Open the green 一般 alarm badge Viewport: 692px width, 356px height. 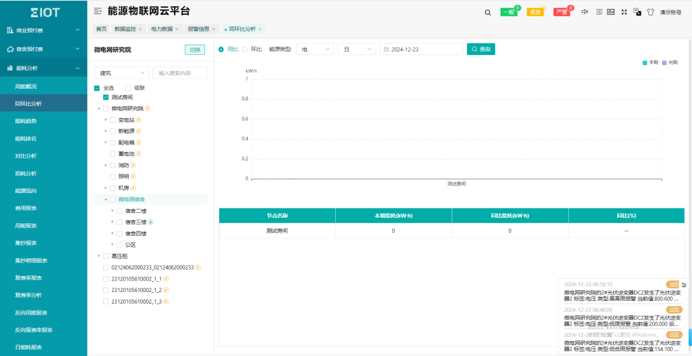509,12
